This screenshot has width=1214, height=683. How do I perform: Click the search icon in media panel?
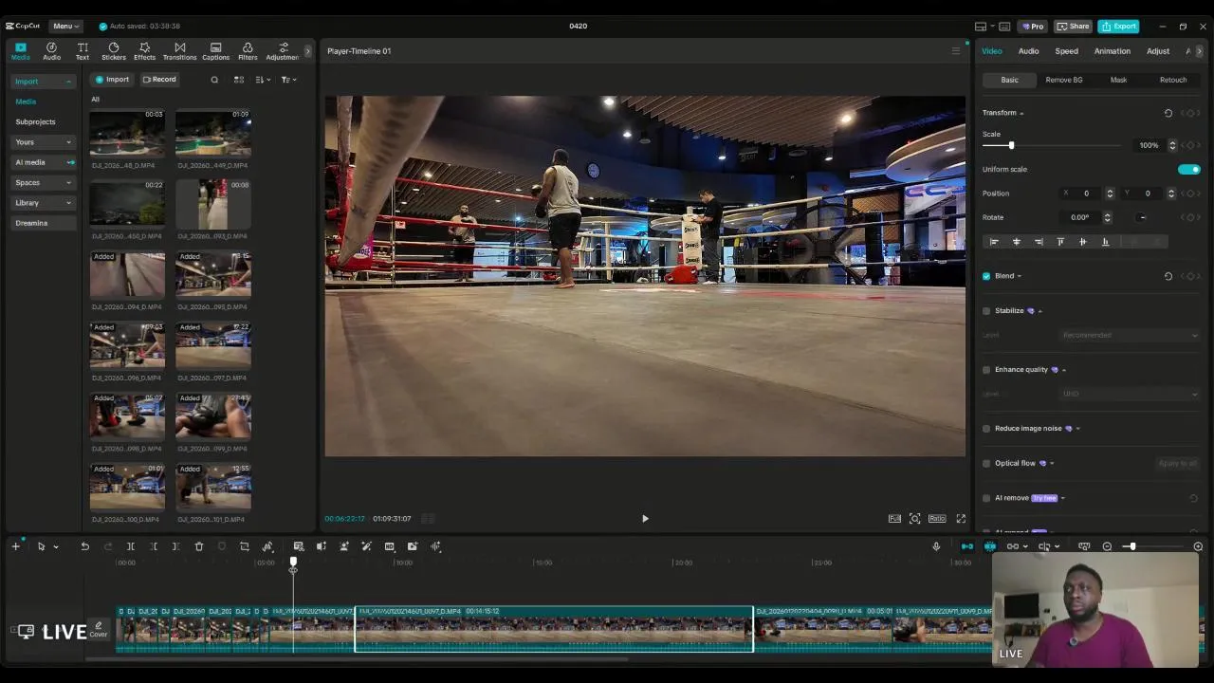[x=214, y=80]
